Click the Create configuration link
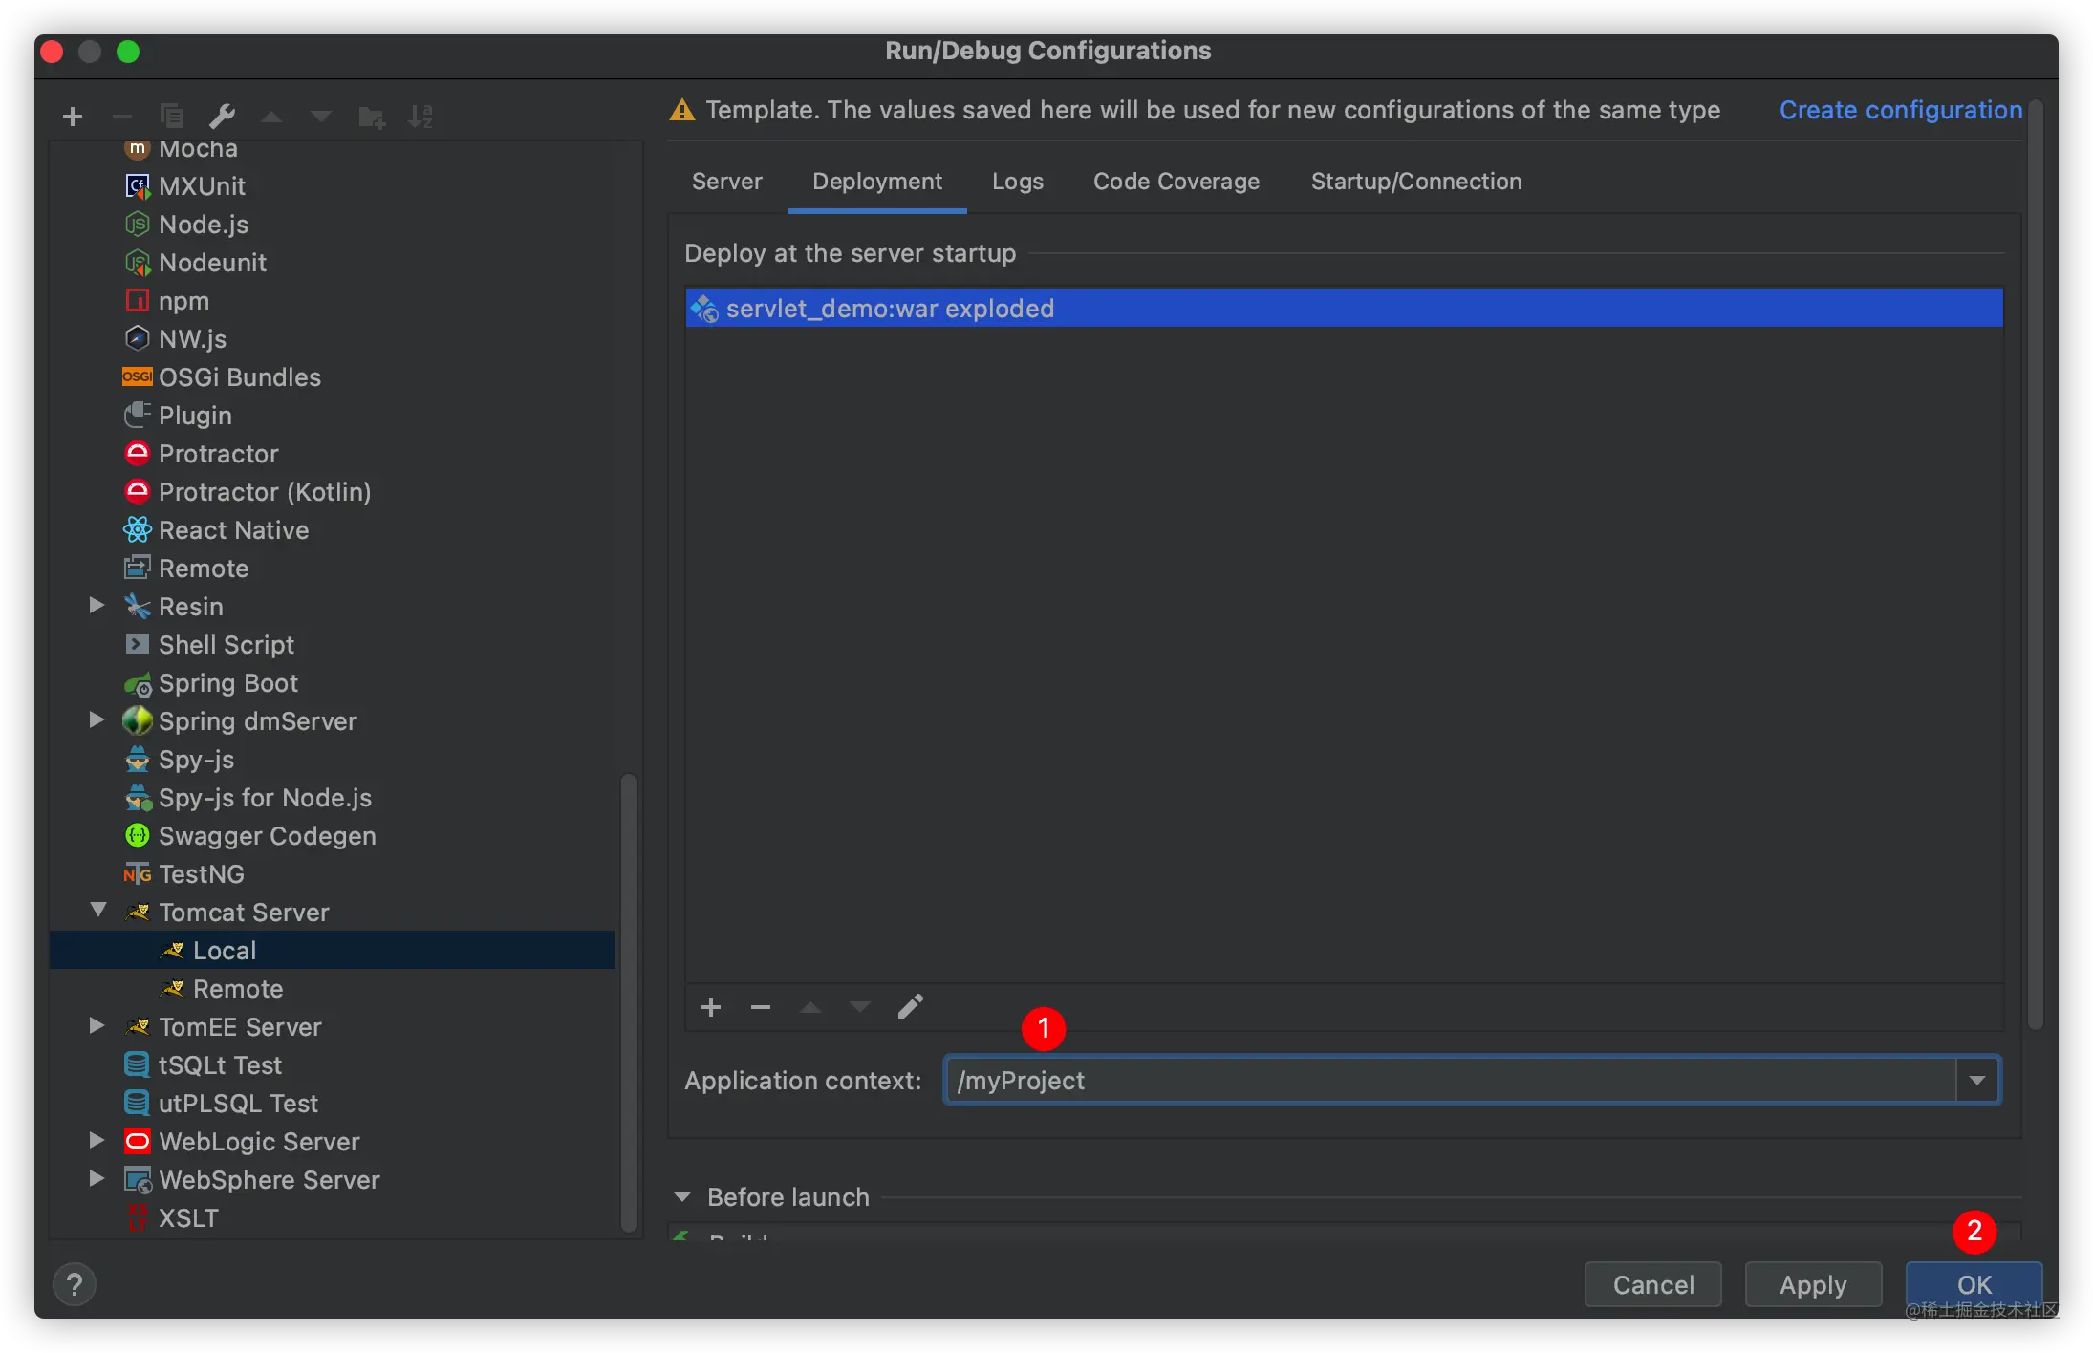 click(x=1900, y=110)
